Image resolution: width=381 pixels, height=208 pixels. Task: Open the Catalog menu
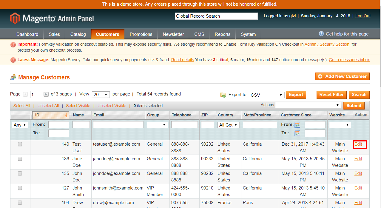pyautogui.click(x=78, y=34)
